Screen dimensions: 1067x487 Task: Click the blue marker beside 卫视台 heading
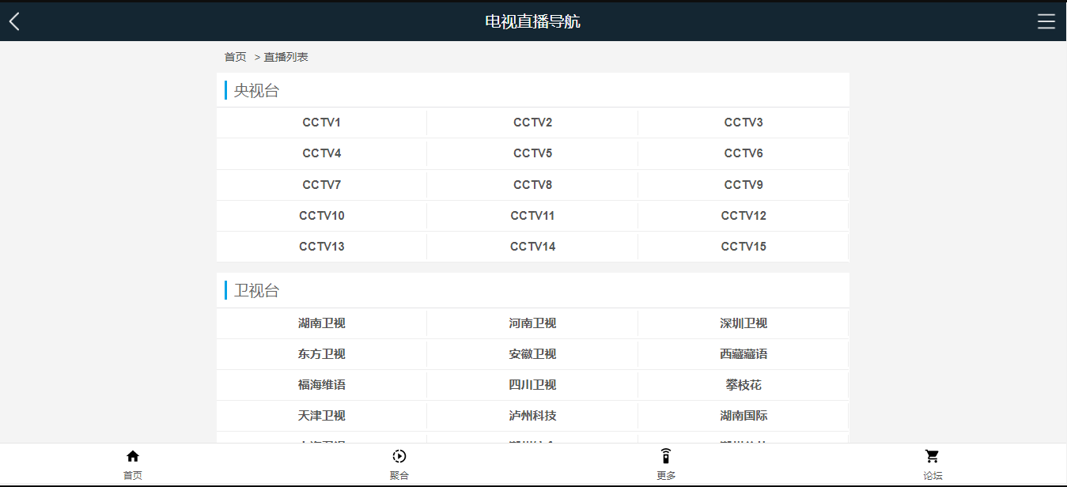[224, 289]
